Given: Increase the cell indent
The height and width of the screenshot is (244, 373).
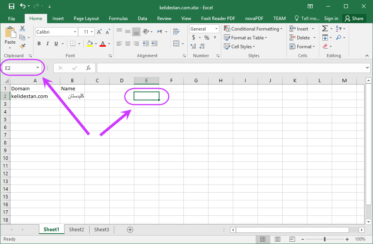Looking at the screenshot, I should (154, 44).
